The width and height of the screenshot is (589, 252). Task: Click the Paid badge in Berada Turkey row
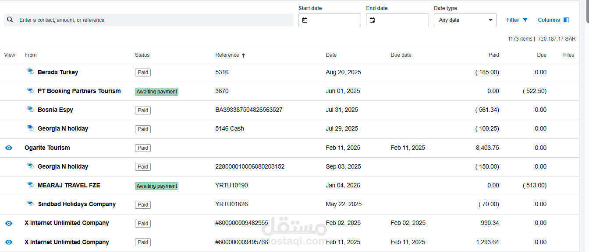pos(143,72)
